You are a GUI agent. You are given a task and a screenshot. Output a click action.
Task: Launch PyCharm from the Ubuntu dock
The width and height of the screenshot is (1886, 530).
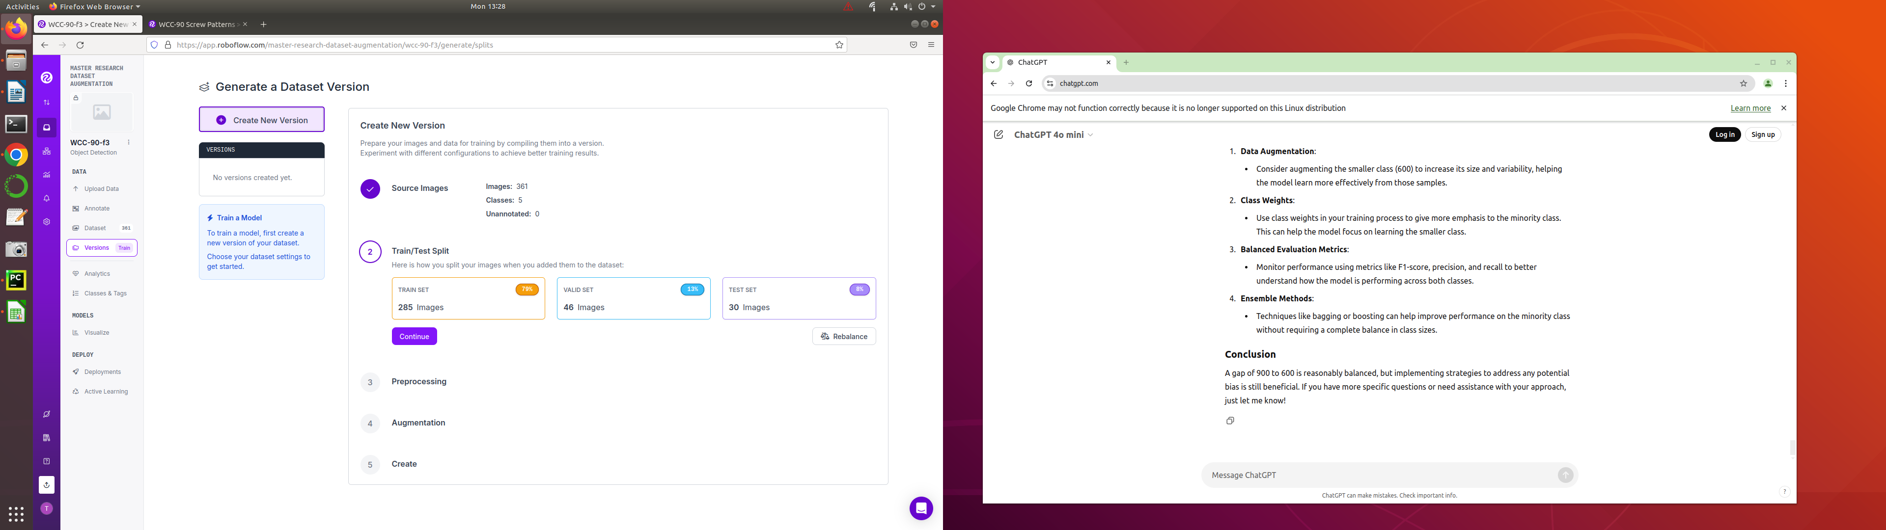click(x=16, y=280)
